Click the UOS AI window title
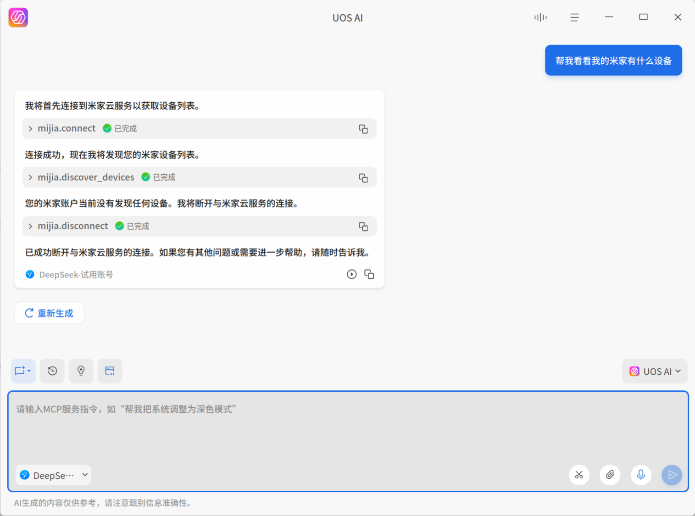 pyautogui.click(x=348, y=18)
